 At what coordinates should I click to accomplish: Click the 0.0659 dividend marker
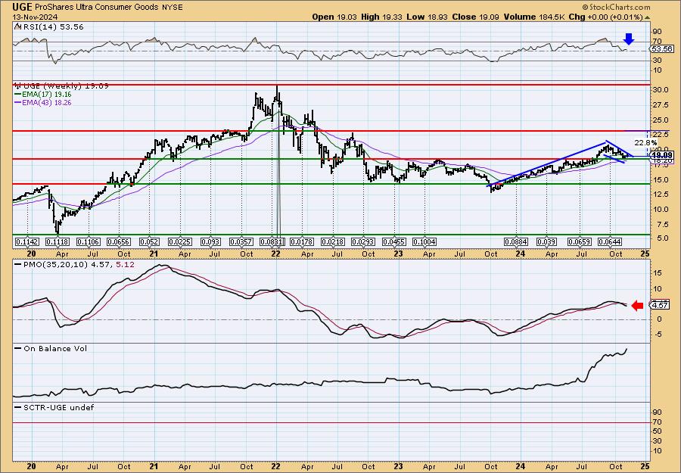(580, 241)
